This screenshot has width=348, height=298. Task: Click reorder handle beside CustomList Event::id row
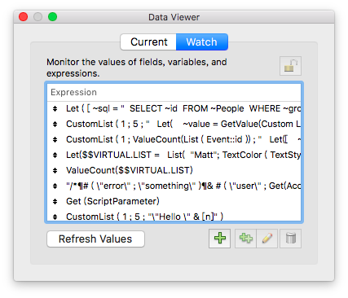pos(55,140)
